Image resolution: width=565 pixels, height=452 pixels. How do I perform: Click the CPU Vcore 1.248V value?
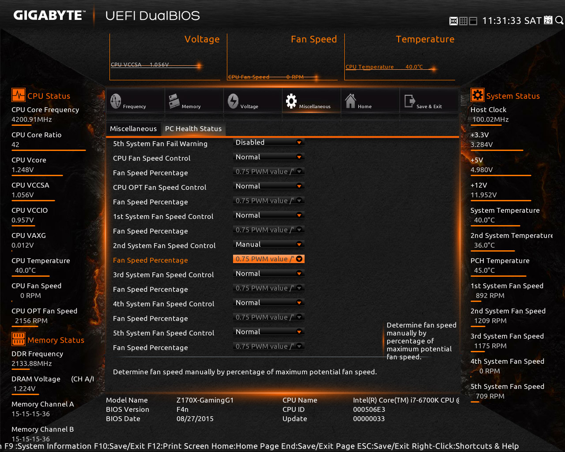(23, 169)
